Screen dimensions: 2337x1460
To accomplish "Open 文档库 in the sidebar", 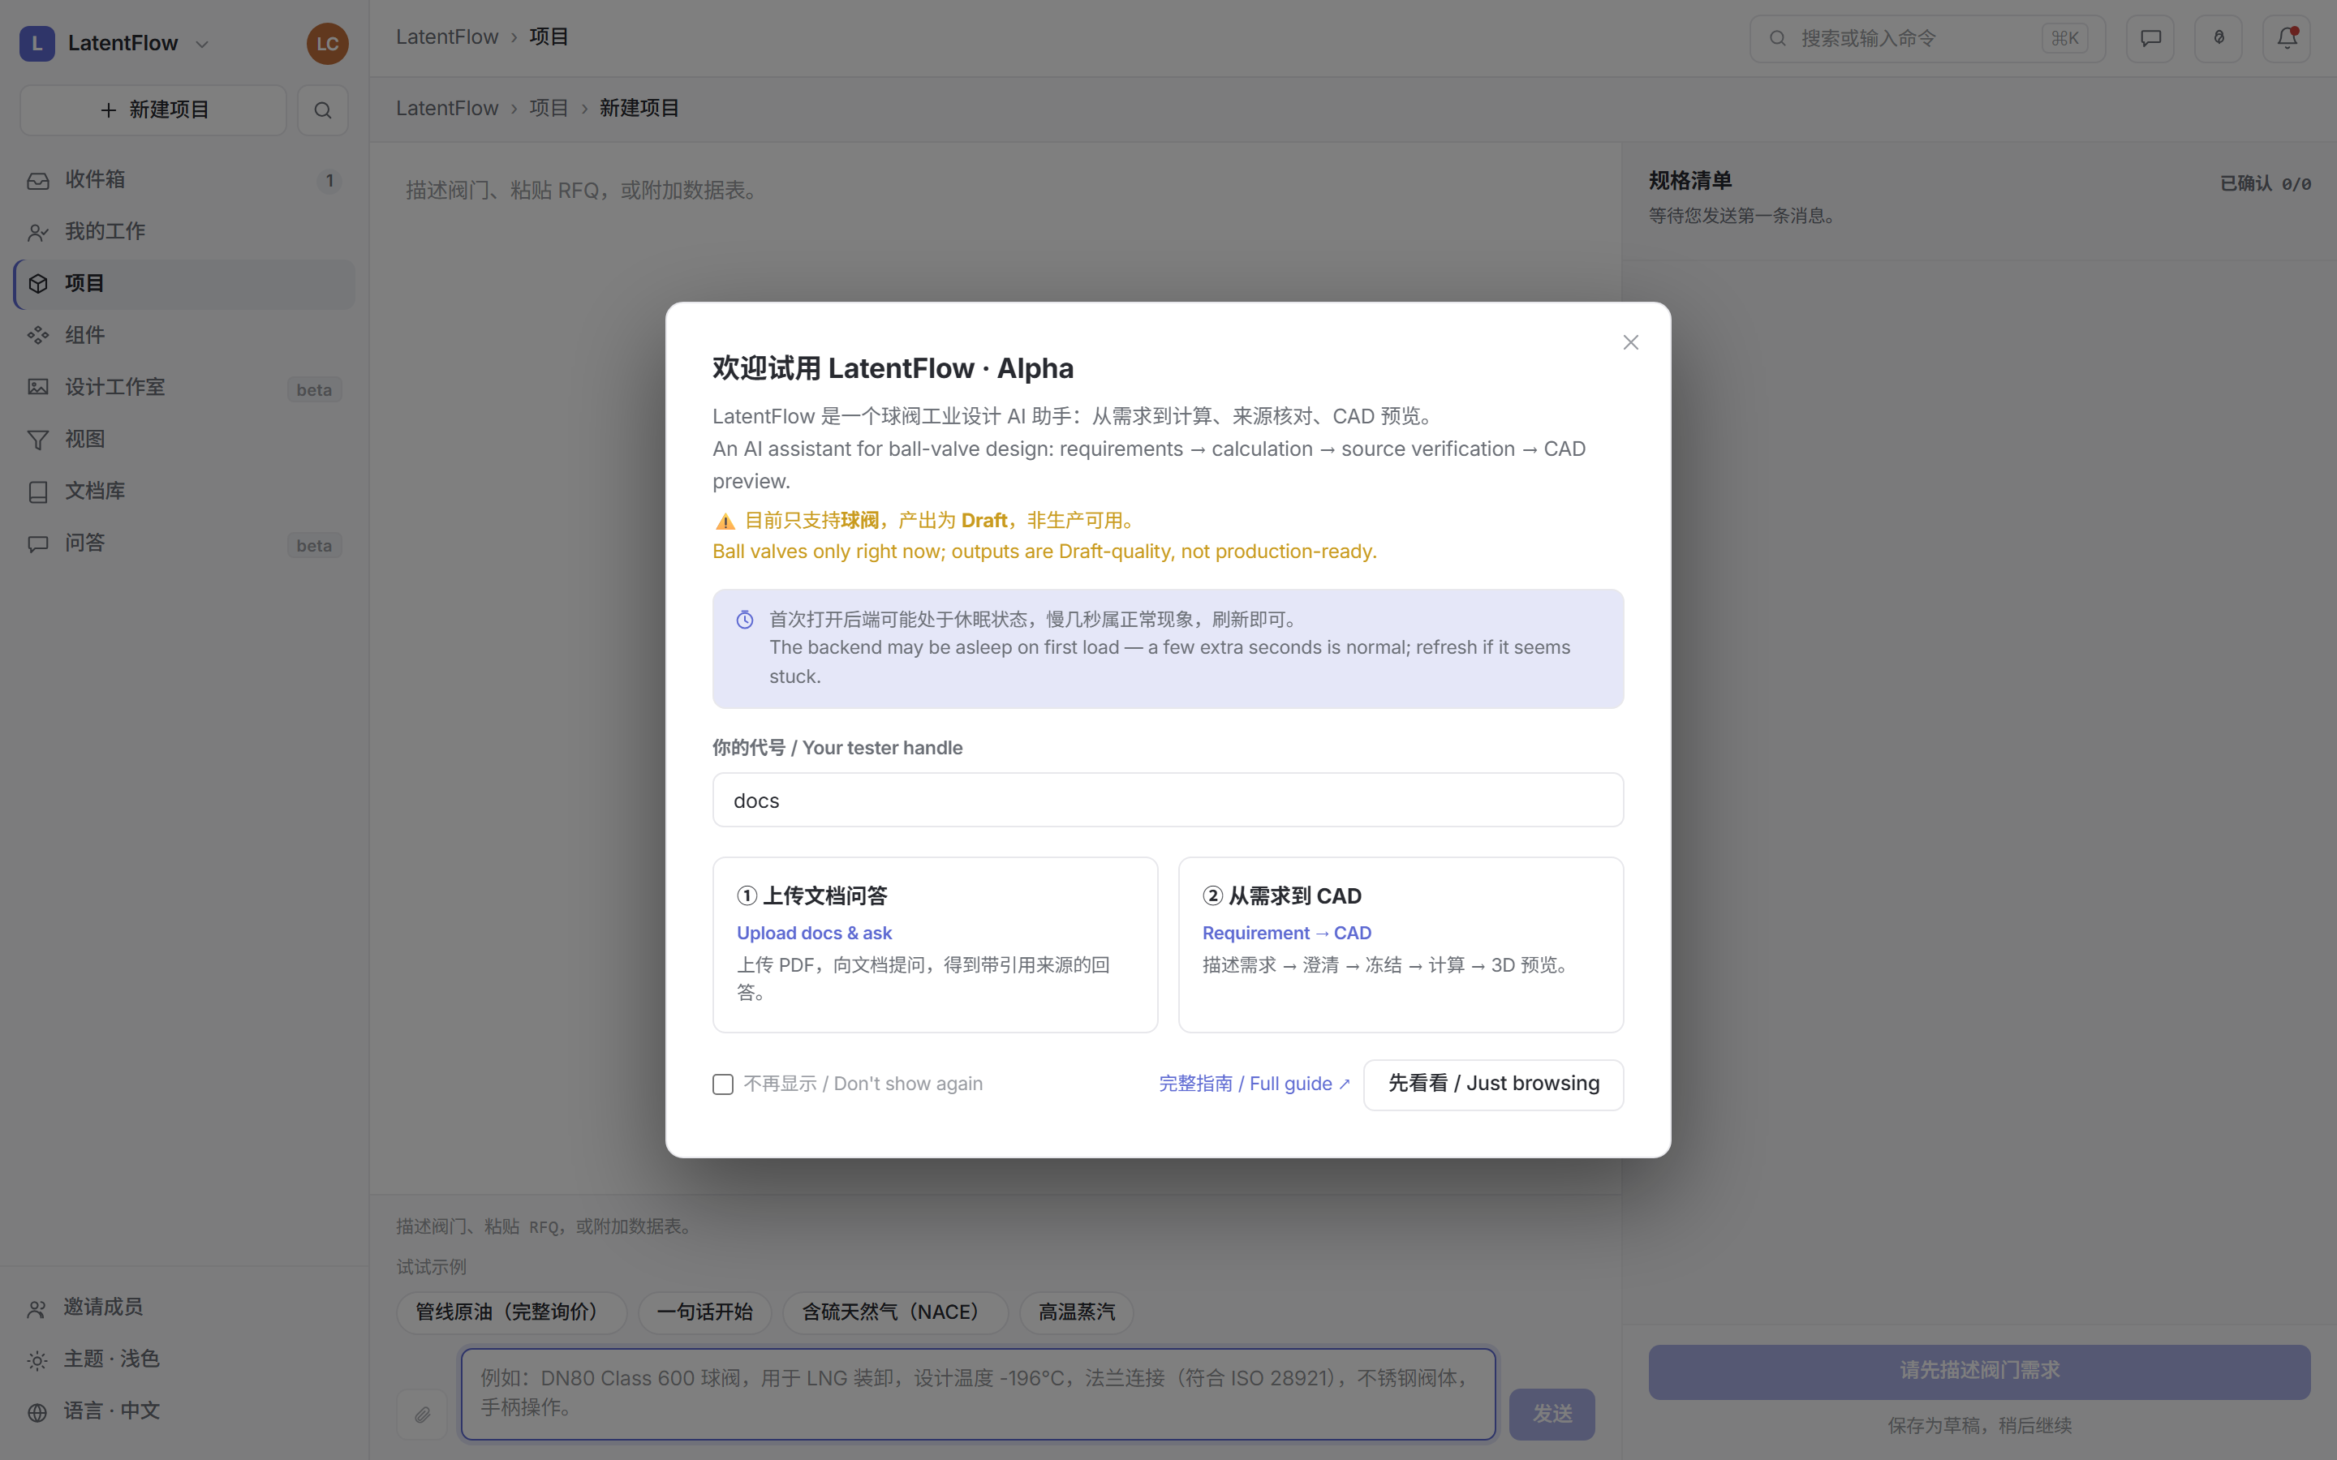I will [183, 492].
